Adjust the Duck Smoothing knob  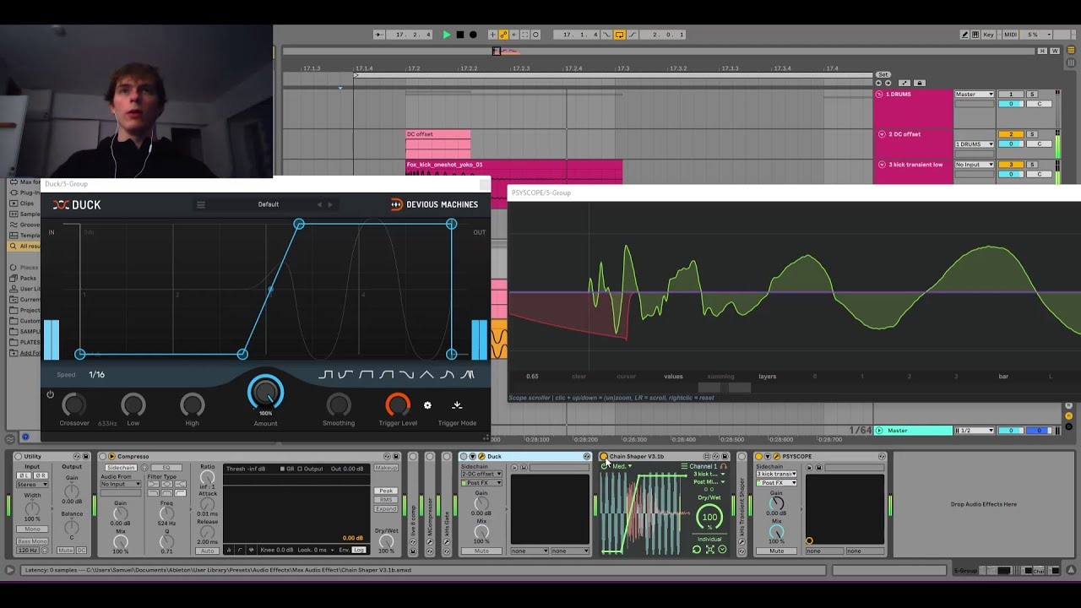(339, 406)
